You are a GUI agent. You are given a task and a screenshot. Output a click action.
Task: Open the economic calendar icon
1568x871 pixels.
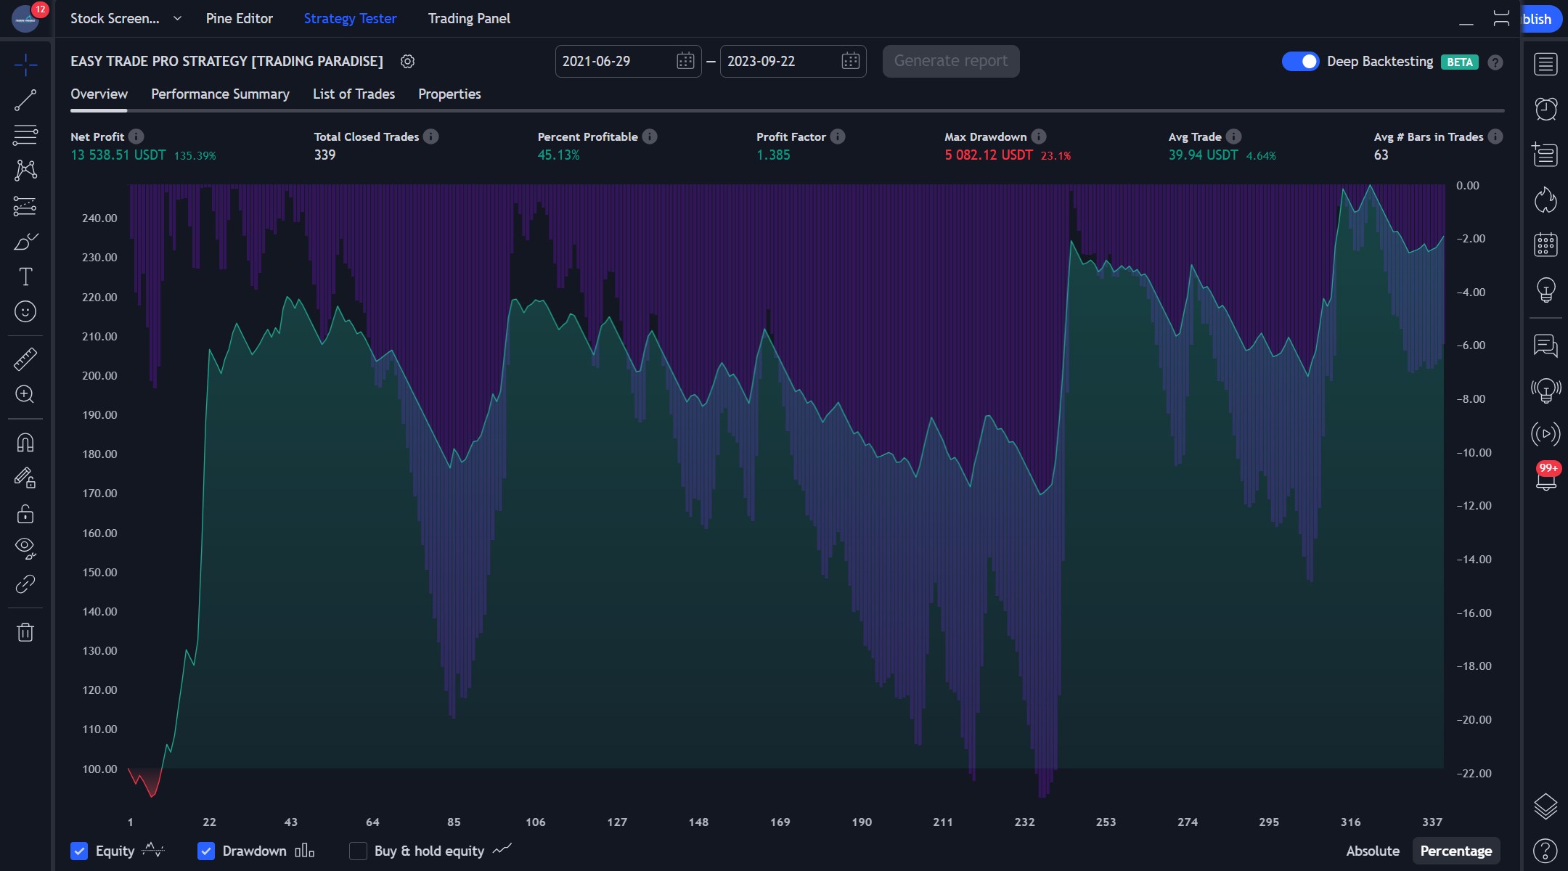pyautogui.click(x=1545, y=245)
